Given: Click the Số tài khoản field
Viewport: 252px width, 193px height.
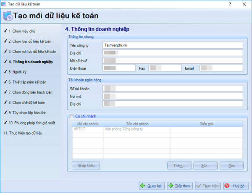Looking at the screenshot, I should pos(172,89).
